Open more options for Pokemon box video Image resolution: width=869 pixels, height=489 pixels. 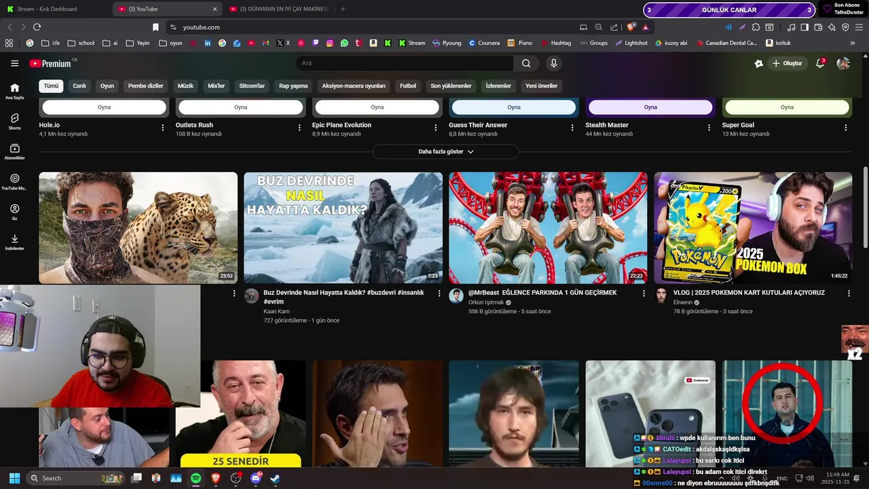pyautogui.click(x=849, y=293)
